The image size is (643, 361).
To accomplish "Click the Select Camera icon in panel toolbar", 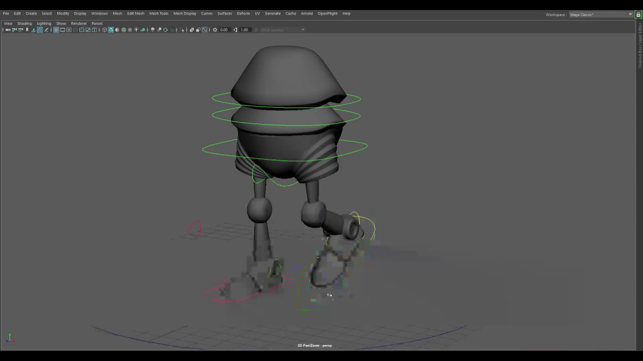I will tap(8, 30).
